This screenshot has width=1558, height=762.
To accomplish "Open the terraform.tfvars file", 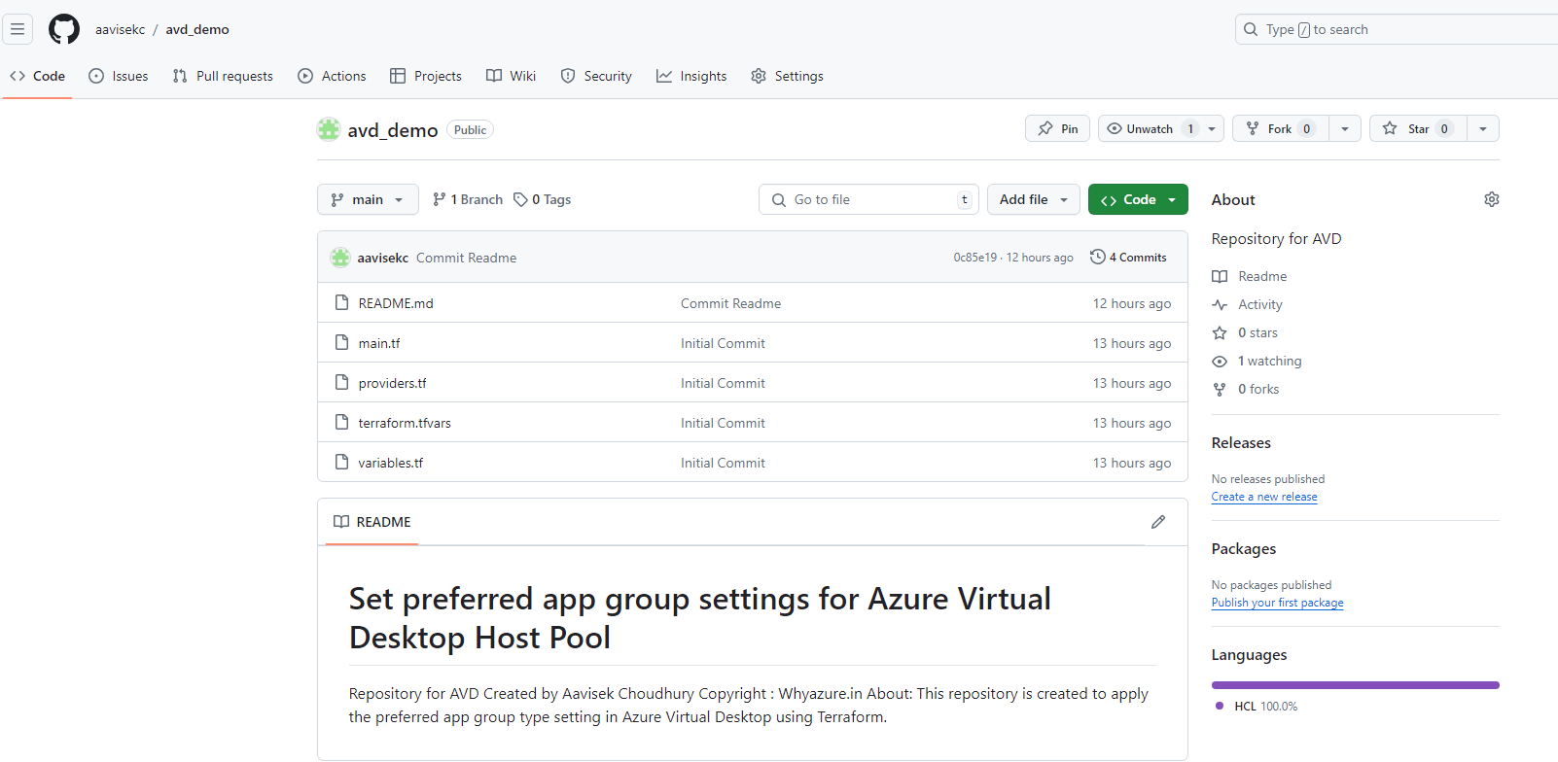I will tap(405, 423).
